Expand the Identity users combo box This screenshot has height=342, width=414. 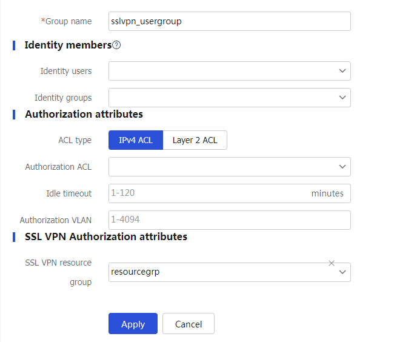tap(230, 71)
